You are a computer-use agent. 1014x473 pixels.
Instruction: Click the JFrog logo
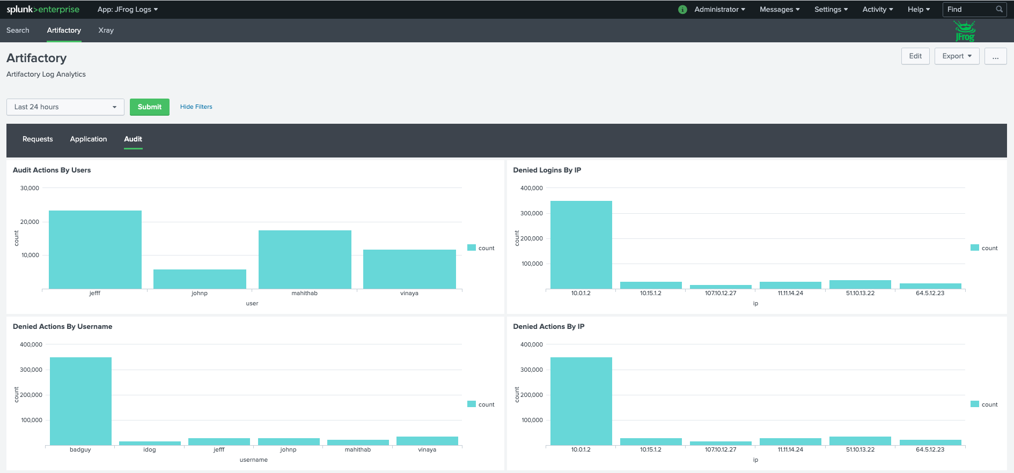(965, 31)
